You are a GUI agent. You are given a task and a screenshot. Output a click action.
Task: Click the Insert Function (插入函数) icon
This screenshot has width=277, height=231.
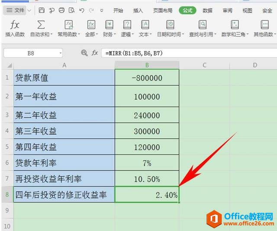point(15,25)
